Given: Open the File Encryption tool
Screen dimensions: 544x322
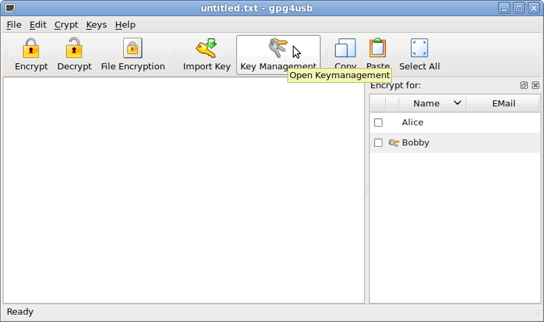Looking at the screenshot, I should [133, 55].
